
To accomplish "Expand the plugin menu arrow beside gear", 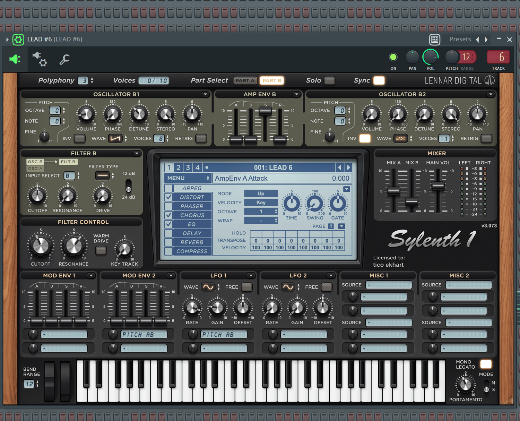I will 7,40.
